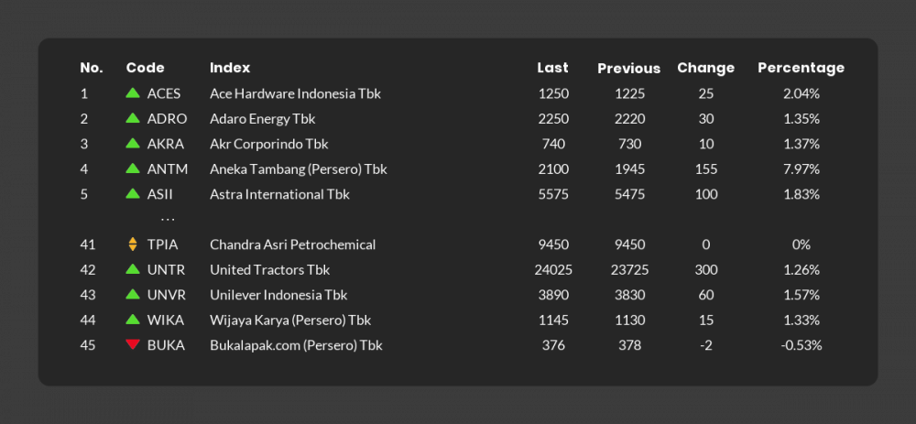Click the green up arrow beside UNTR
The image size is (916, 424).
coord(133,269)
